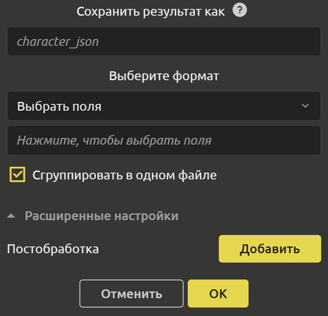Cancel the dialog with Отменить
This screenshot has height=316, width=328.
tap(131, 294)
